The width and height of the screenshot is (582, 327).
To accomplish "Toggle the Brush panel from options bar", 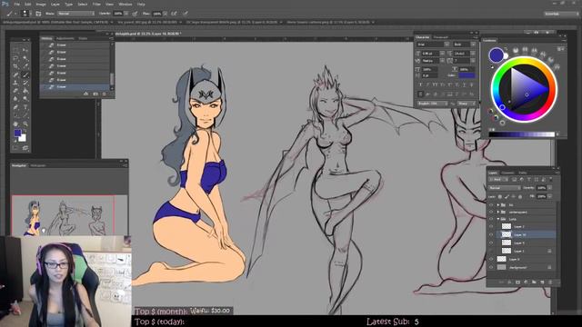I will pos(38,14).
